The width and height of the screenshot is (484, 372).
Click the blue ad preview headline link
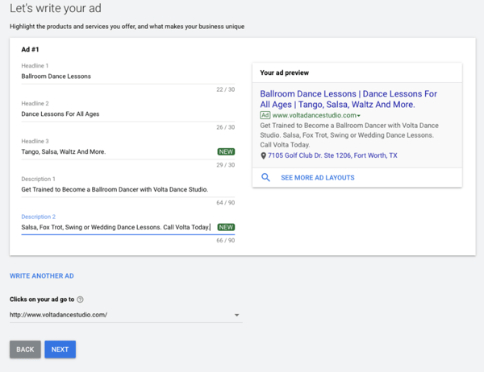[x=348, y=99]
